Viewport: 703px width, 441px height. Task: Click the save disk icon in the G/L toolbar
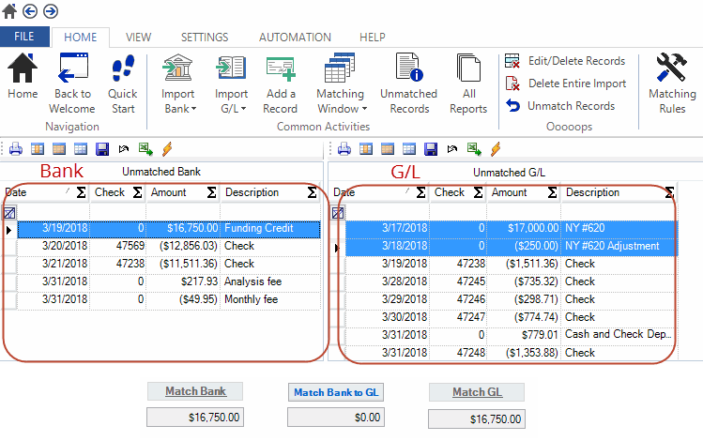(431, 149)
